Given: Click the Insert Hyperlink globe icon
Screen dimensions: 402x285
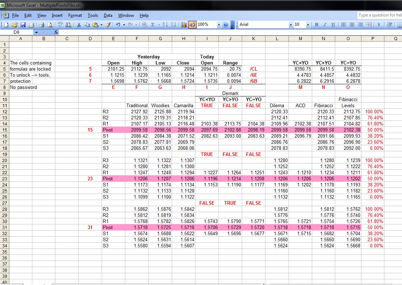Looking at the screenshot, I should [144, 25].
